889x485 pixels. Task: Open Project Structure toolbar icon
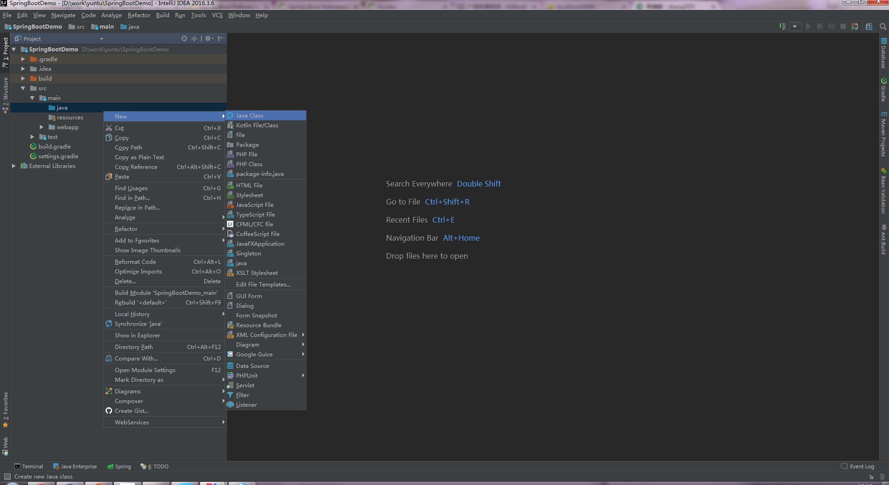[x=869, y=26]
